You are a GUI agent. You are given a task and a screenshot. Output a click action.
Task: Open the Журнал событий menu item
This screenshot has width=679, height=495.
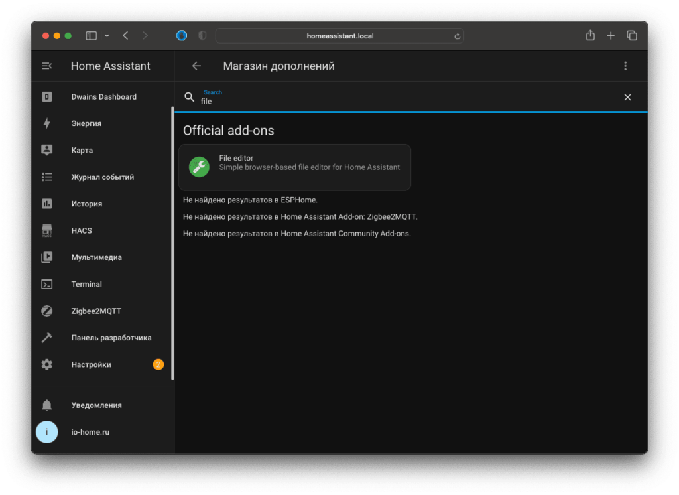(103, 177)
